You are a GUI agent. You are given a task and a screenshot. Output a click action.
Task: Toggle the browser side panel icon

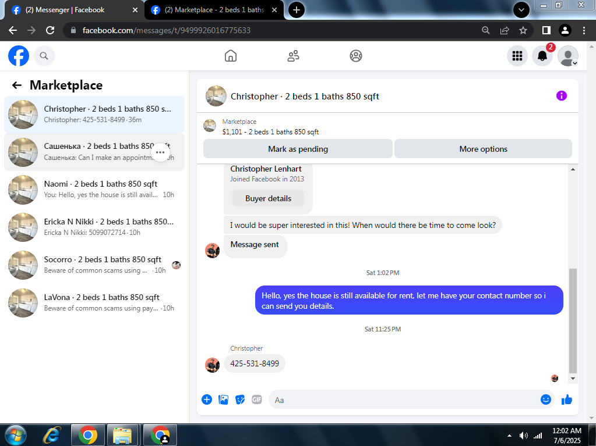[546, 30]
